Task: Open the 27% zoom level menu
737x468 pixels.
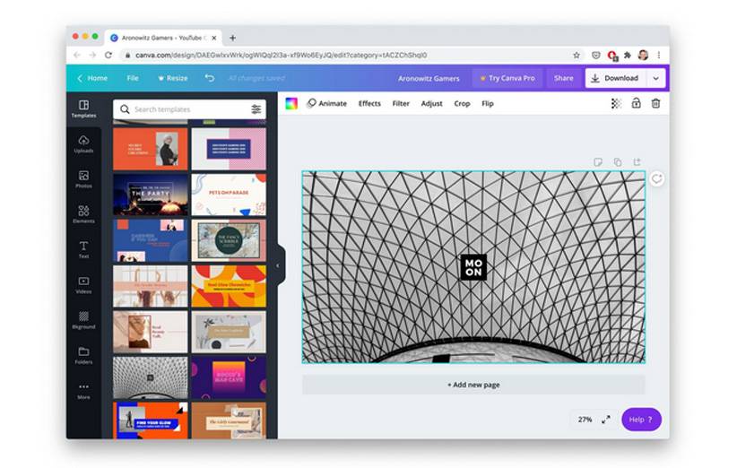Action: [x=585, y=420]
